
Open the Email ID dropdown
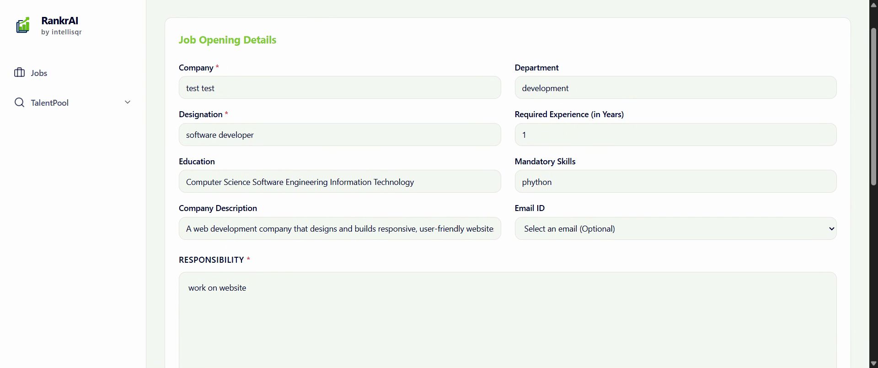point(675,228)
